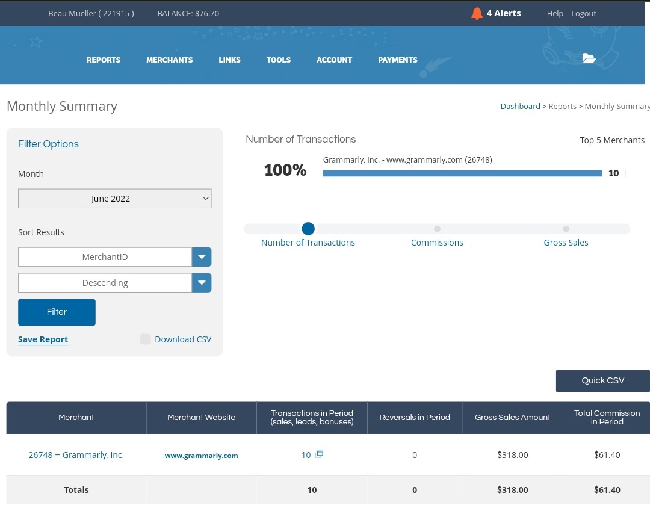This screenshot has height=517, width=650.
Task: Click the Merchant Website column header
Action: coord(202,418)
